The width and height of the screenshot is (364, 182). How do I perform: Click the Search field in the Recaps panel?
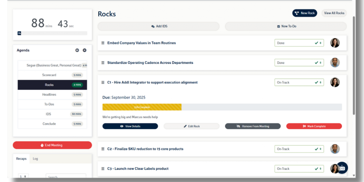66,177
